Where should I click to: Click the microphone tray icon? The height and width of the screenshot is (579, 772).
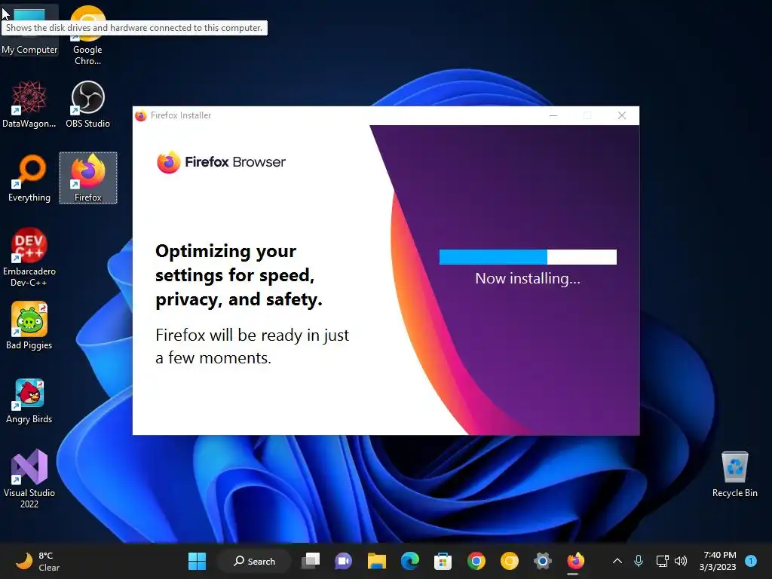pyautogui.click(x=639, y=561)
